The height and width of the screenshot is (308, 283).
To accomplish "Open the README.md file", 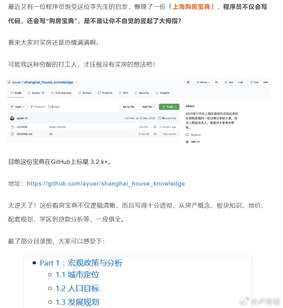I will [24, 134].
